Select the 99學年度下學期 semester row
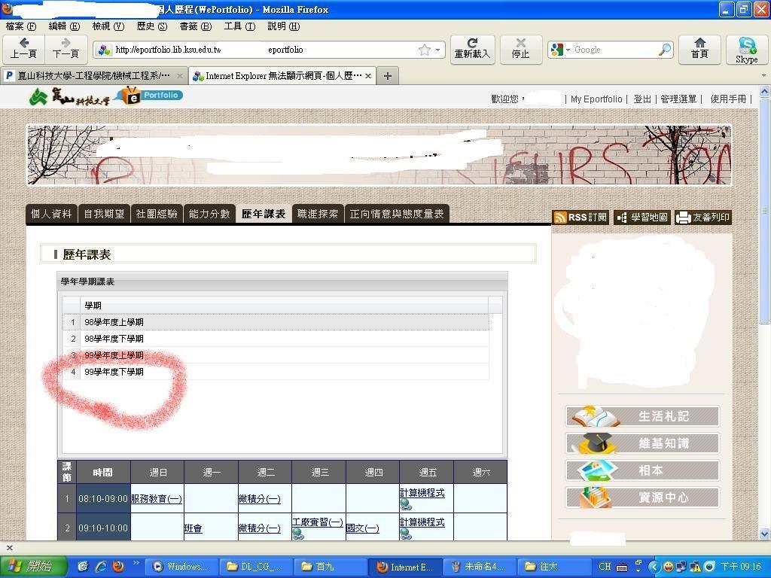This screenshot has height=578, width=771. [113, 372]
